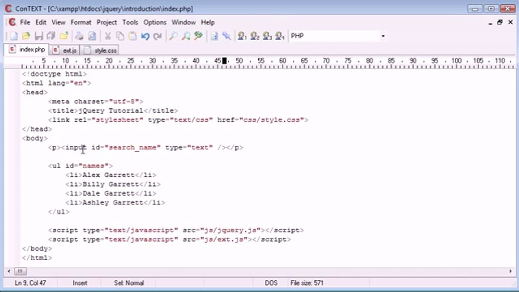Viewport: 519px width, 292px height.
Task: Click the ConTEXT title bar app icon
Action: coord(8,8)
